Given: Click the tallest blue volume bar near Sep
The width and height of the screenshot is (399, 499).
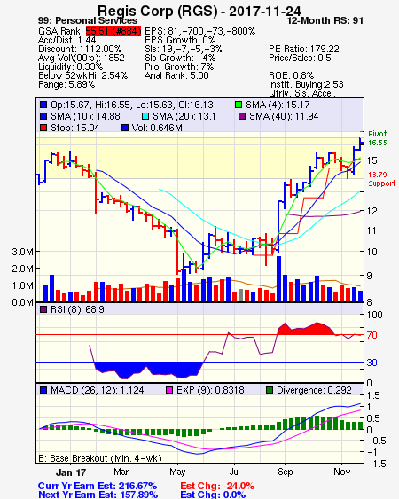Looking at the screenshot, I should pyautogui.click(x=278, y=278).
